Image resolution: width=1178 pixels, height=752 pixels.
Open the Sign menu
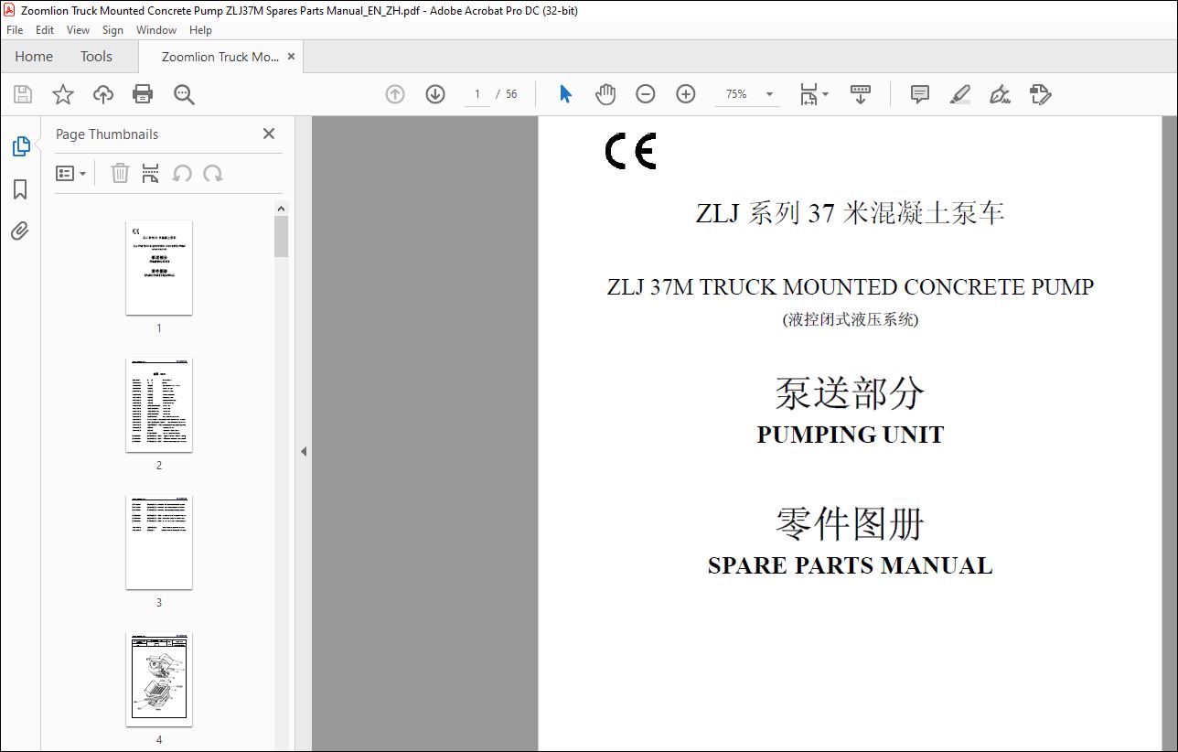pos(112,30)
